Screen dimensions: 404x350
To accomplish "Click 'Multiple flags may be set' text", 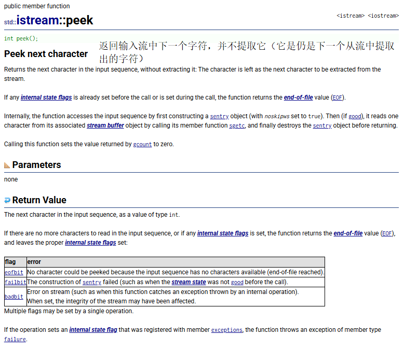I will click(69, 311).
